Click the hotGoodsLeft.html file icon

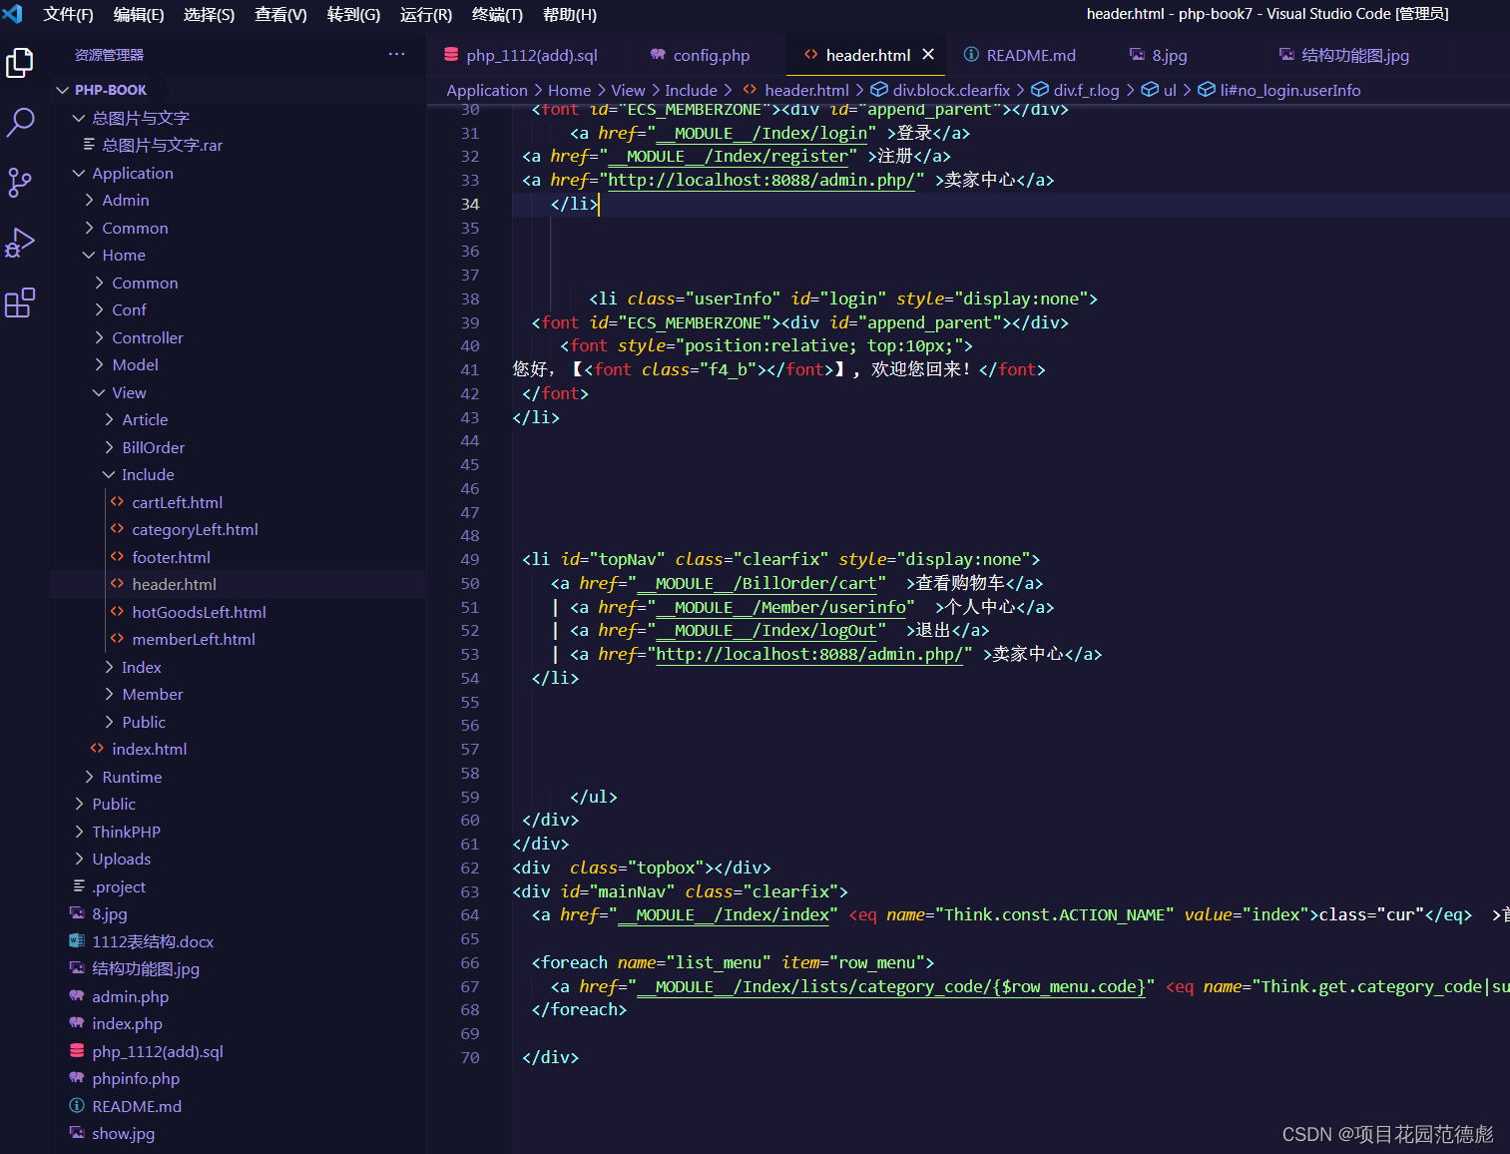tap(118, 612)
